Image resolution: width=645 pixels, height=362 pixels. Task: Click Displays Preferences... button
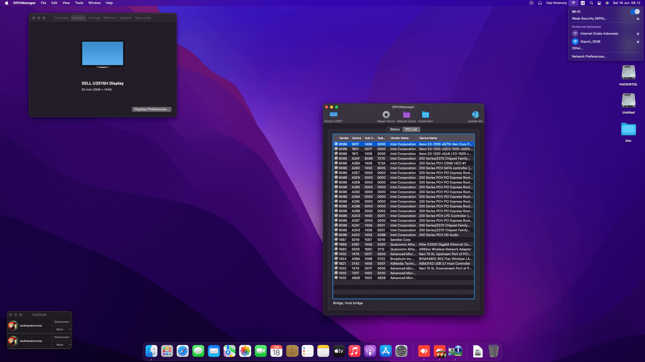(x=151, y=109)
